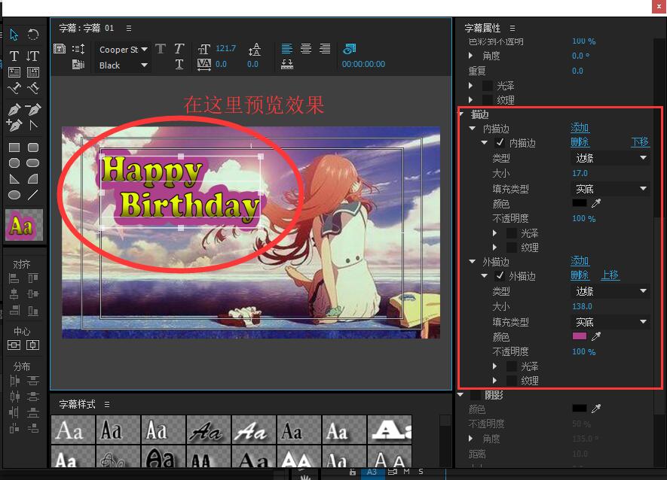This screenshot has width=667, height=480.
Task: Click 删除 link for inner stroke
Action: [x=580, y=142]
